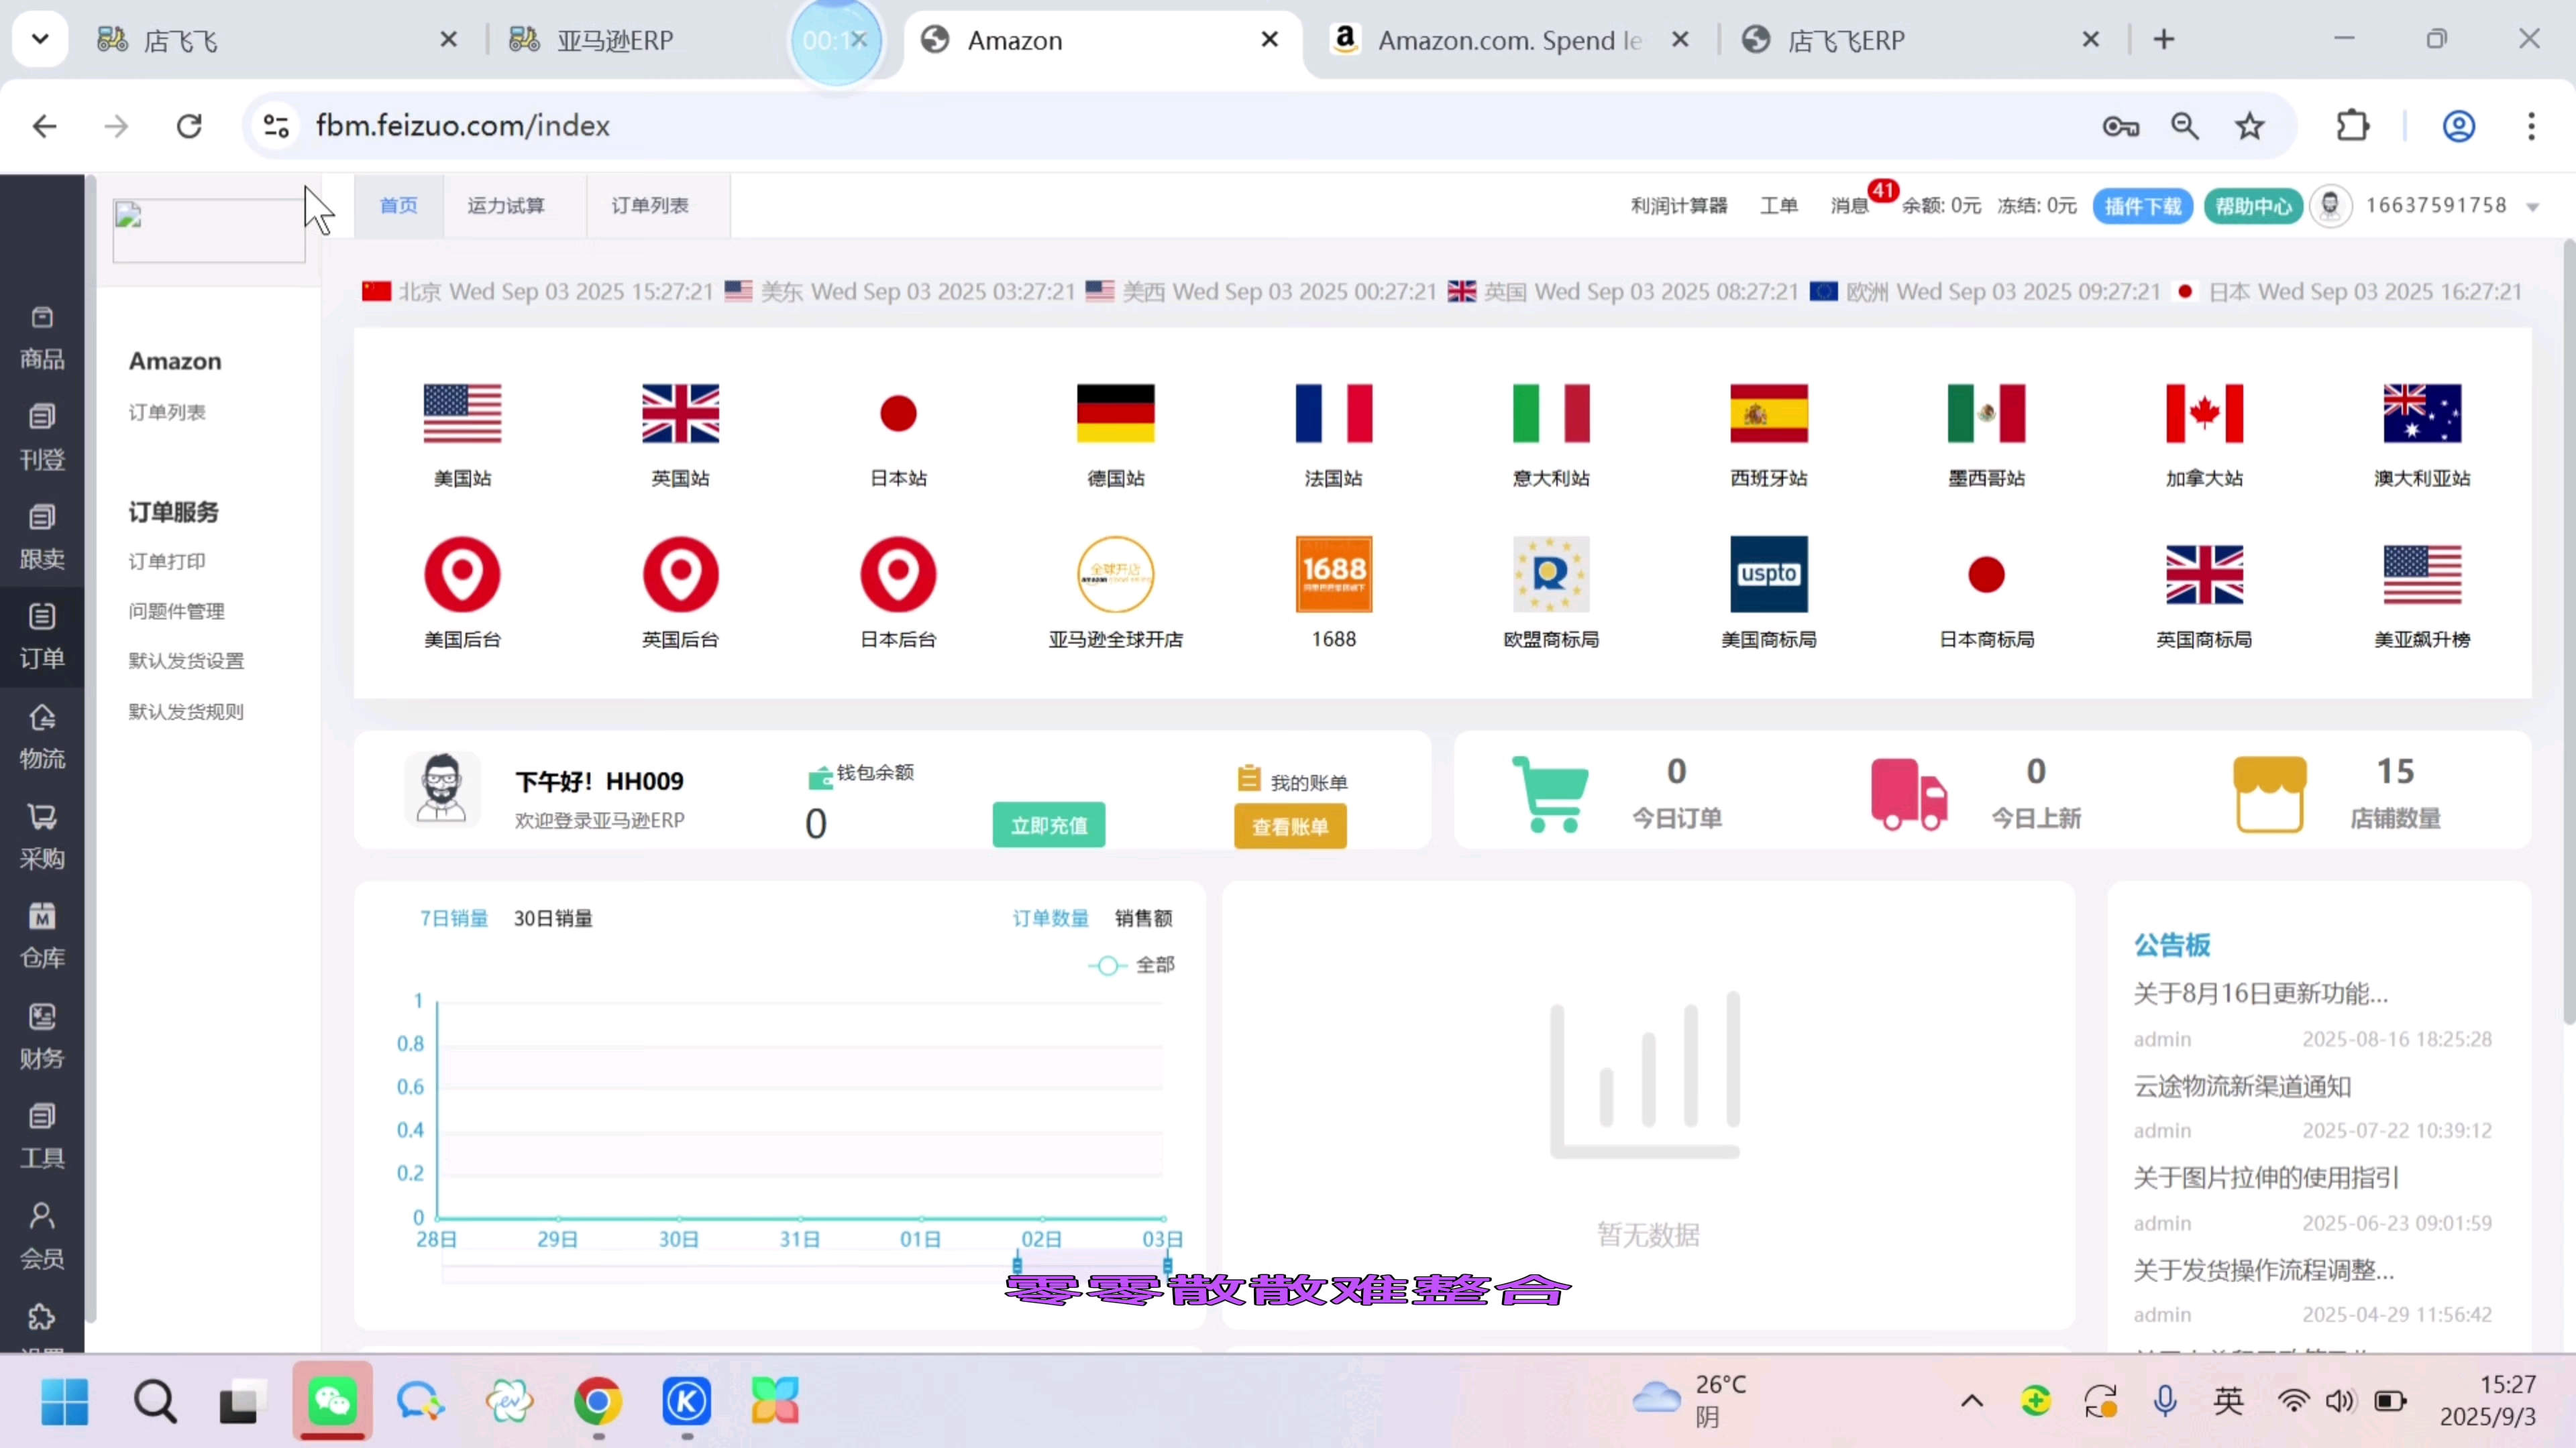This screenshot has height=1448, width=2576.
Task: Click the 立即充值 button
Action: (1049, 825)
